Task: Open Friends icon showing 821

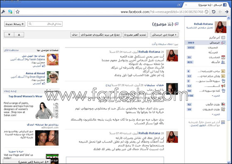Action: point(223,62)
